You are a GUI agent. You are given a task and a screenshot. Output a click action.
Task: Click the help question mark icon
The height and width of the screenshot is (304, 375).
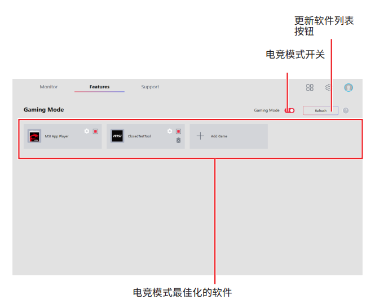pos(346,110)
